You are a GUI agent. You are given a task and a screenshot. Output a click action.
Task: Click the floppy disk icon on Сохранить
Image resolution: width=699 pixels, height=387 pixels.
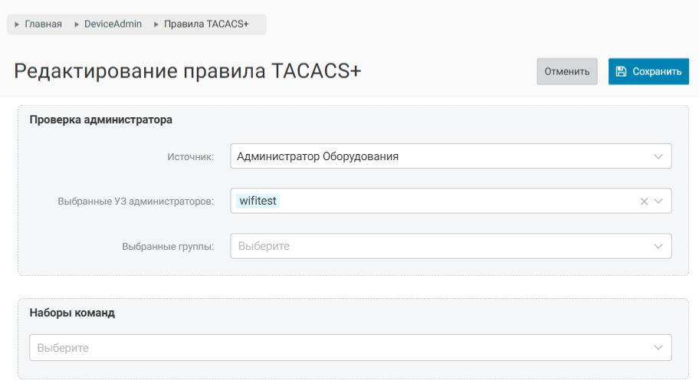coord(621,71)
